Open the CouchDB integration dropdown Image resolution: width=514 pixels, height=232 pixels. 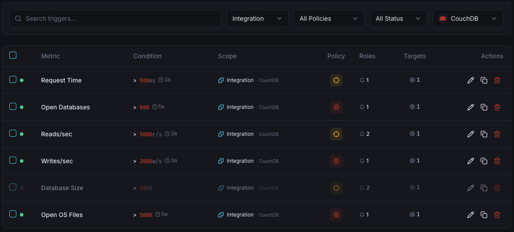tap(468, 19)
